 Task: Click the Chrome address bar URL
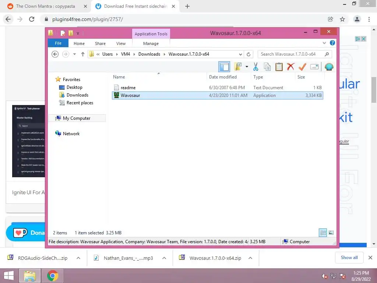88,19
